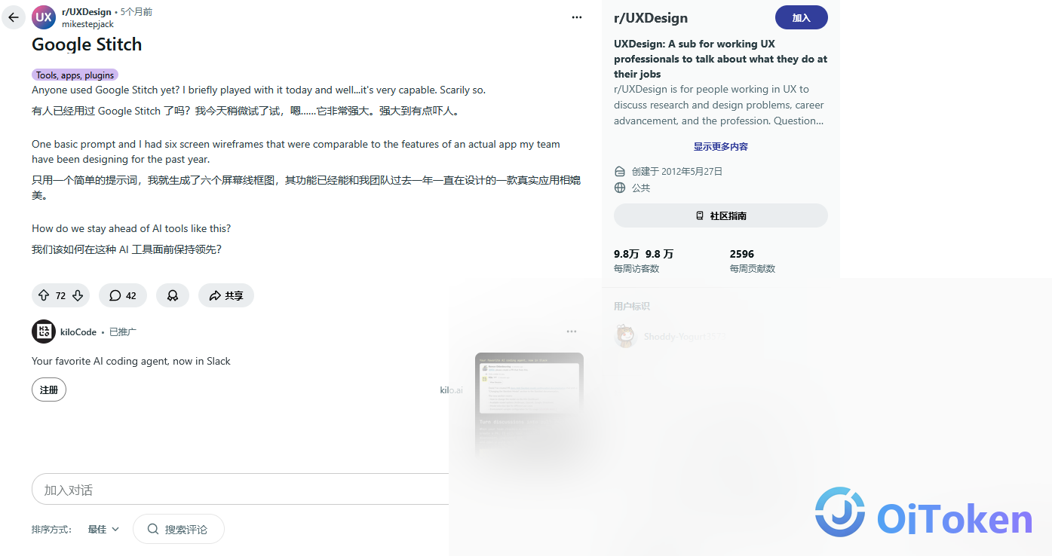The image size is (1052, 556).
Task: Share the post with 共享 button
Action: point(226,295)
